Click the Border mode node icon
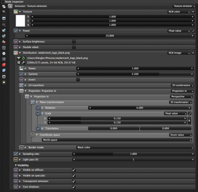 21,147
